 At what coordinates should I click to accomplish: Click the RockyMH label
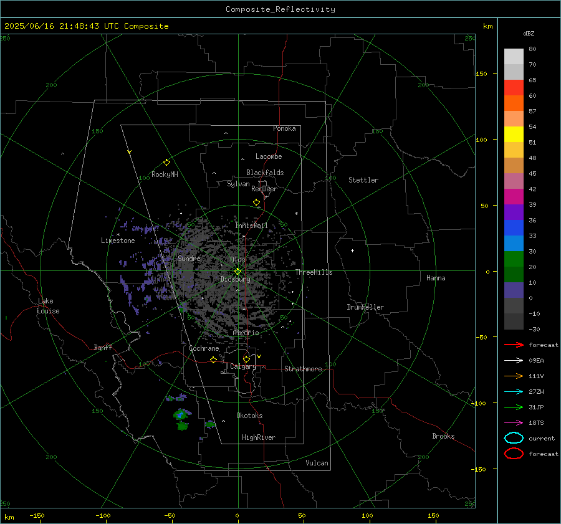[x=165, y=174]
